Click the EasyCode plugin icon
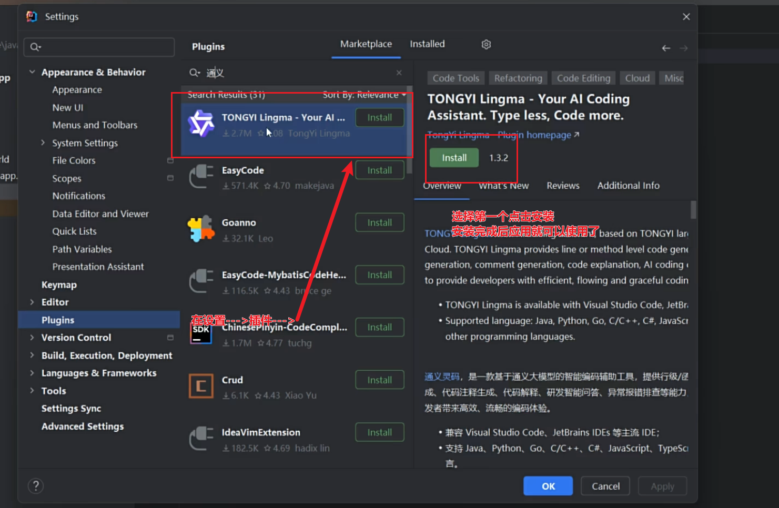The height and width of the screenshot is (508, 779). pos(201,177)
